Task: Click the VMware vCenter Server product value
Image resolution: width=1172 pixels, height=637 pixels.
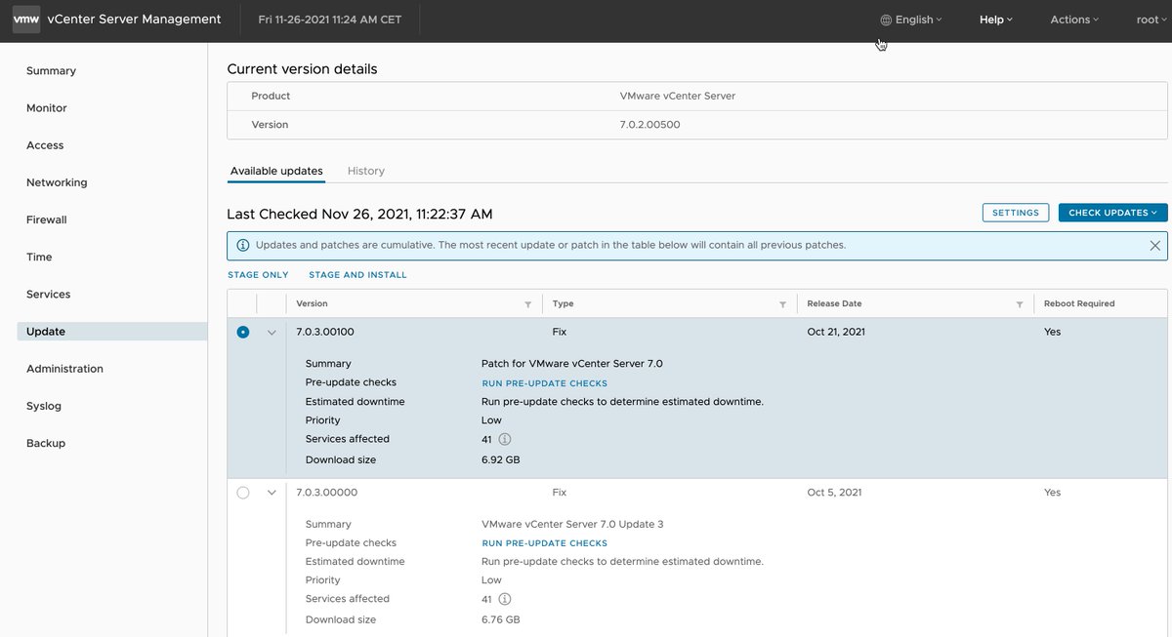Action: (678, 96)
